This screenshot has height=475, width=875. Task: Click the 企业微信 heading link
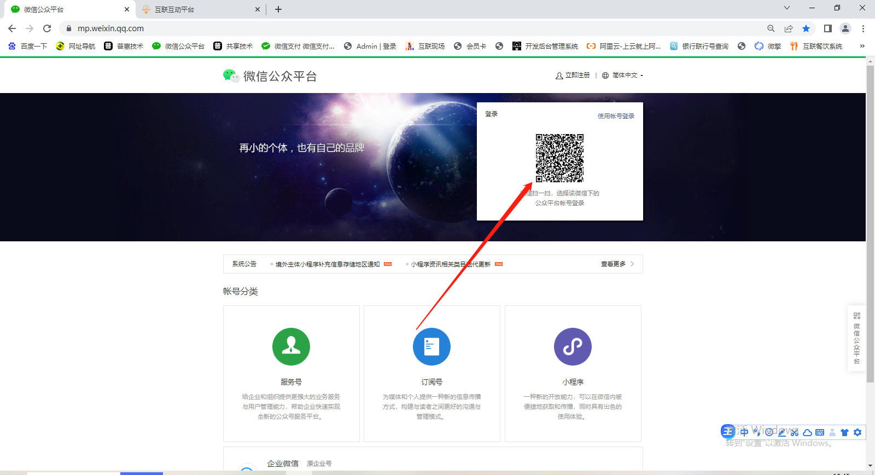click(283, 464)
